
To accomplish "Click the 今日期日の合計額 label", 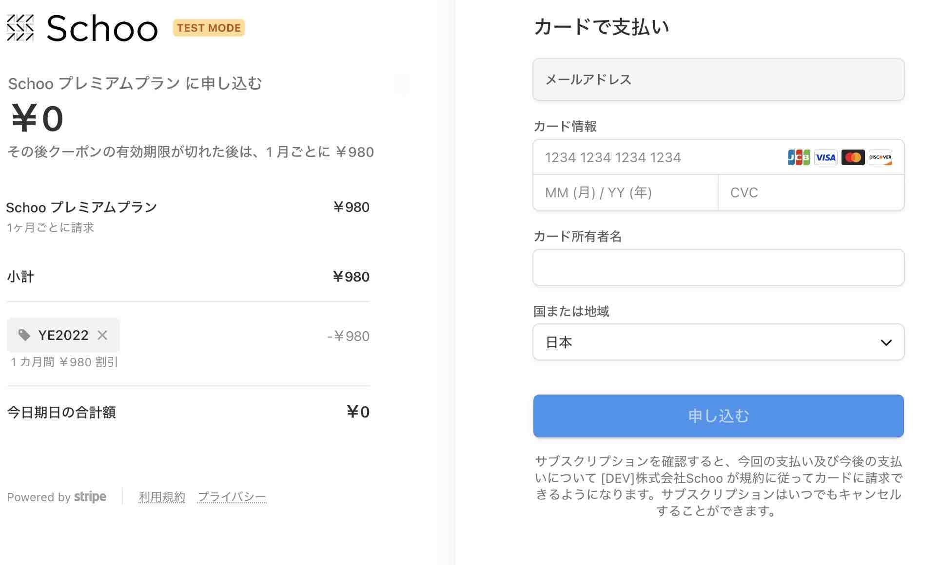I will [x=61, y=413].
